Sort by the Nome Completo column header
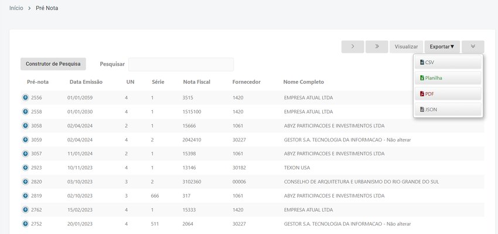This screenshot has height=234, width=498. 303,82
